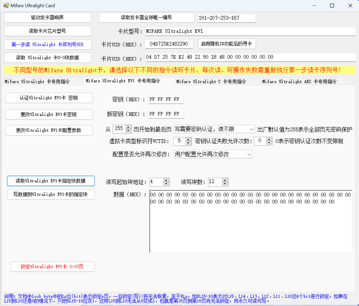
Task: Switch to Mifare Ultralight C 卡专用指令 tab
Action: click(x=211, y=82)
